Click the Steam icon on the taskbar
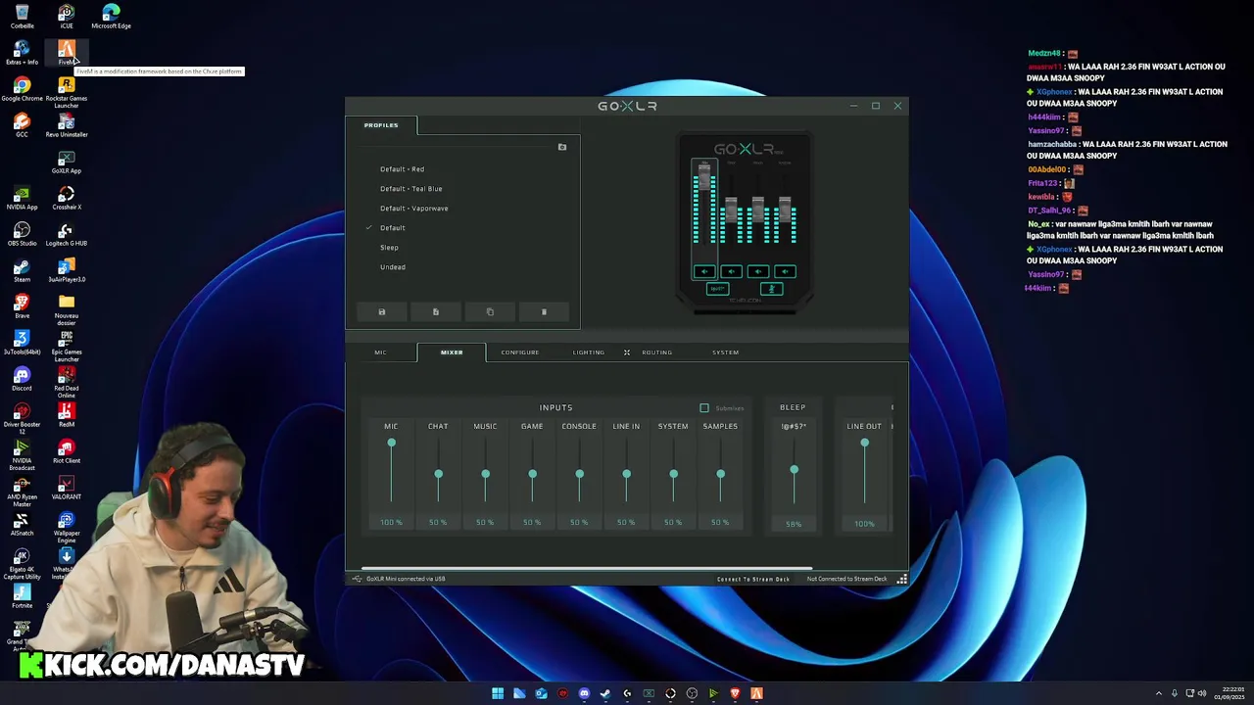 [x=605, y=693]
